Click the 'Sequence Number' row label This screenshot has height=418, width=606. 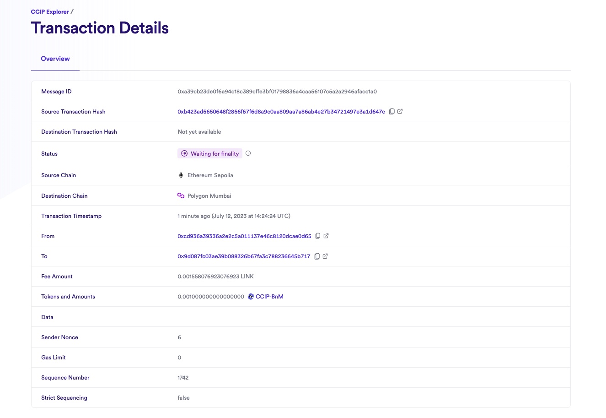(65, 377)
